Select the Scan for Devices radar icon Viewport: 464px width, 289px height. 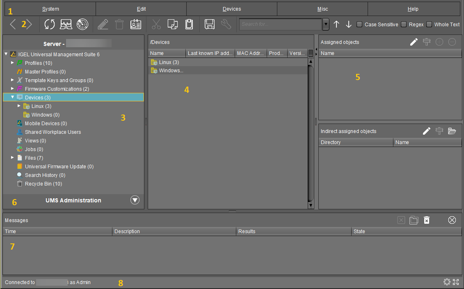click(x=82, y=24)
